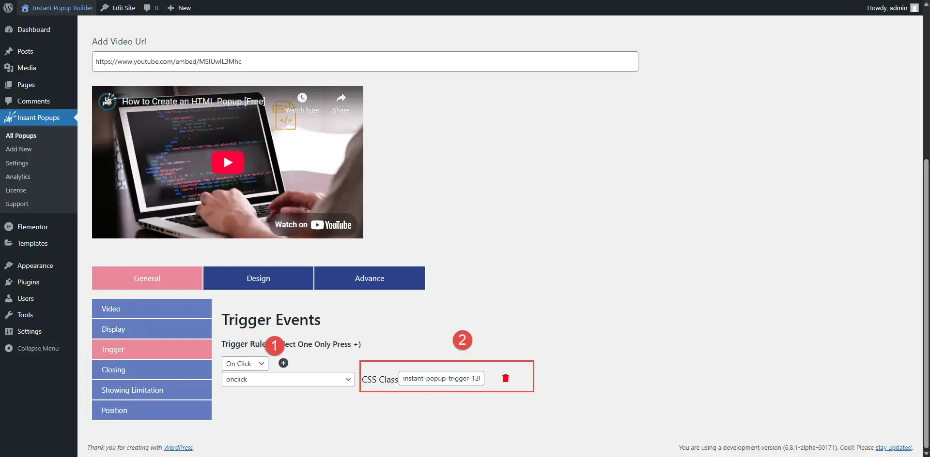Click the WordPress logo in admin bar
930x457 pixels.
[x=8, y=8]
